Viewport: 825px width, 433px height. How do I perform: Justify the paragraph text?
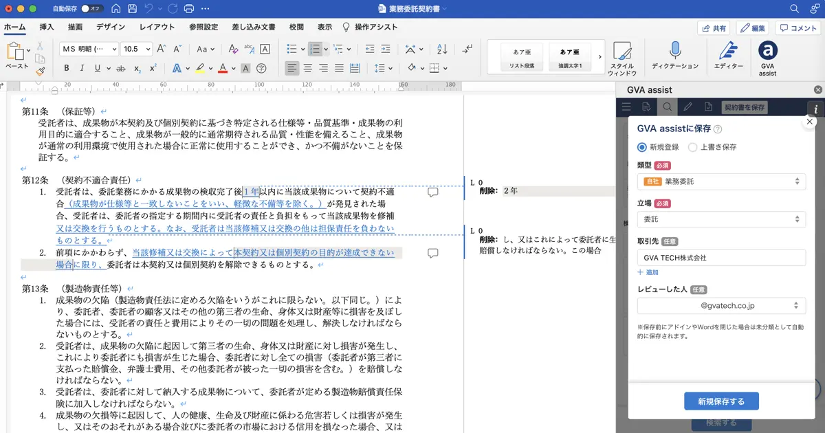point(340,68)
